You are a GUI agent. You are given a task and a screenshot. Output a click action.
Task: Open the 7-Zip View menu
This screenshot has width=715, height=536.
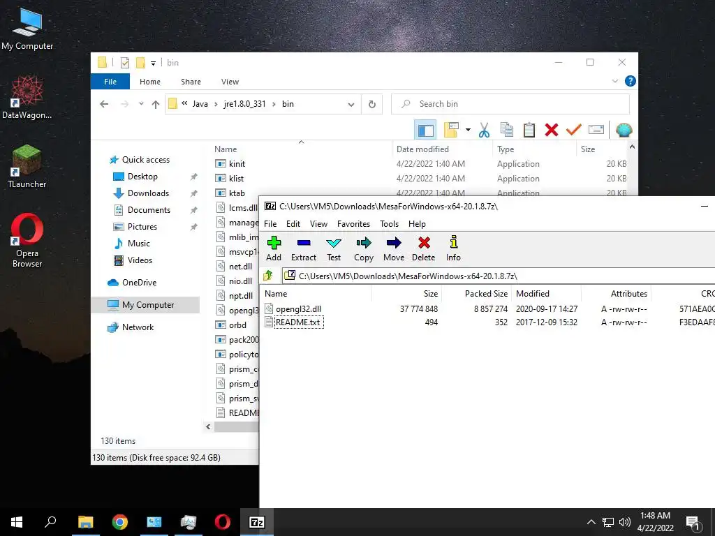(x=318, y=224)
